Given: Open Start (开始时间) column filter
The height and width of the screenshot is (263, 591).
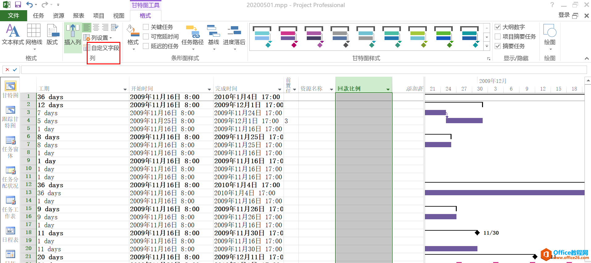Looking at the screenshot, I should (210, 89).
